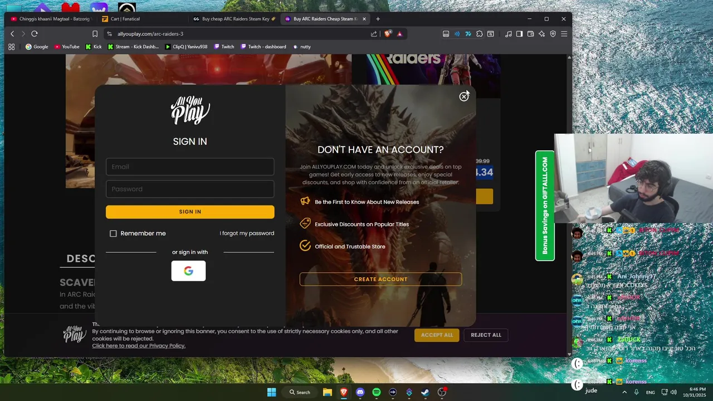Open Spotify from the taskbar
The height and width of the screenshot is (401, 713).
click(x=377, y=392)
